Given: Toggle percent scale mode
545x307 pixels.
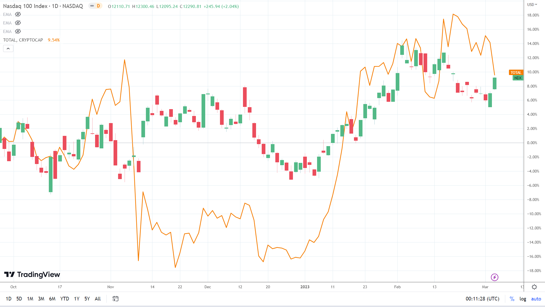Looking at the screenshot, I should point(512,299).
